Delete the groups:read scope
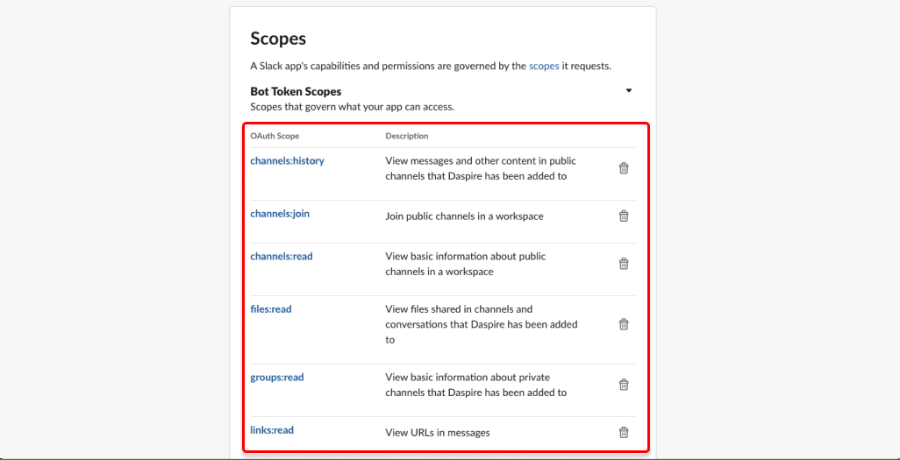Screen dimensions: 900x460 click(x=624, y=385)
